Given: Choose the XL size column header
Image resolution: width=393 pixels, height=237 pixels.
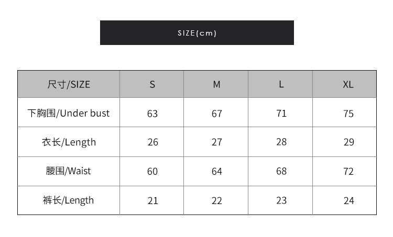Looking at the screenshot, I should pos(348,84).
